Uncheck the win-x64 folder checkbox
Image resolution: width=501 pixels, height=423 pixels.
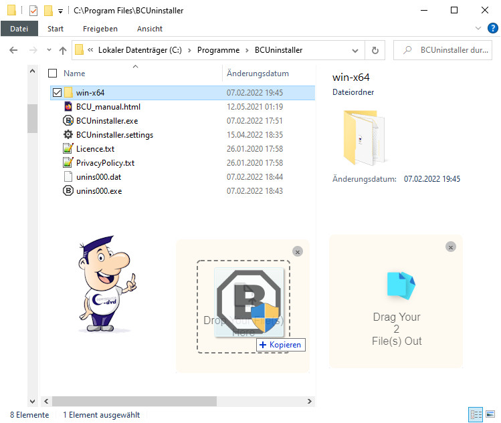point(57,93)
